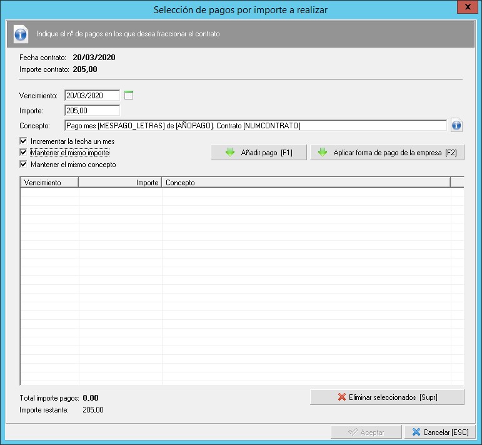Toggle 'Incrementar la fecha un mes' checkbox

24,141
